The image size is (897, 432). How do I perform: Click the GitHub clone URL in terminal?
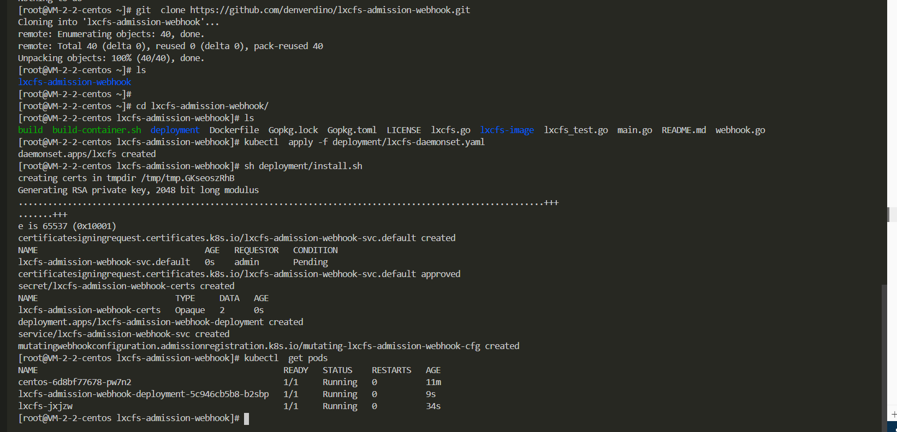[330, 10]
